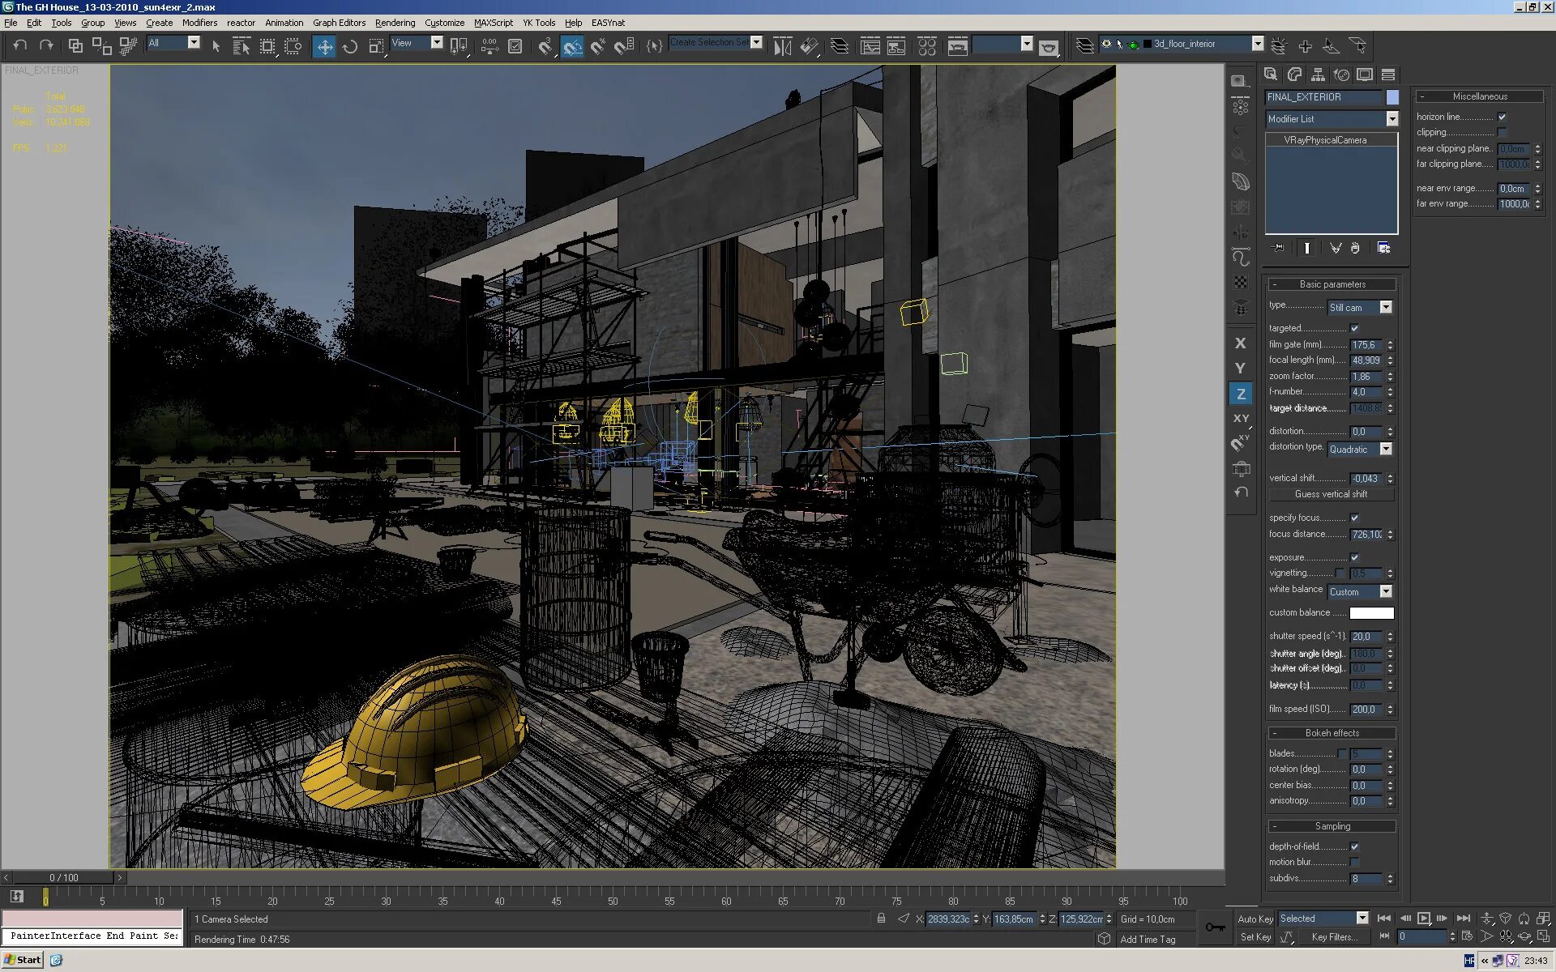
Task: Disable the targeted camera checkbox
Action: [x=1354, y=328]
